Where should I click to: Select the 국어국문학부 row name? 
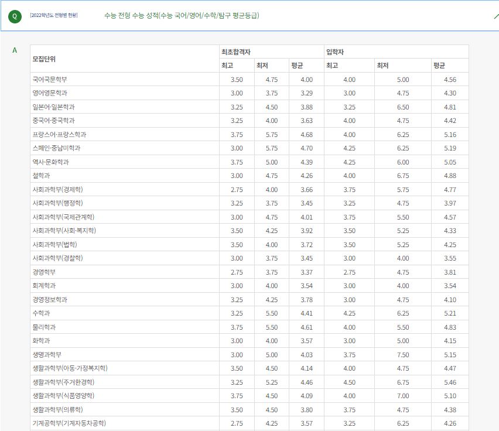[50, 79]
